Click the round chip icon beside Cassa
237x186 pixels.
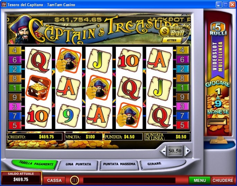point(74,180)
